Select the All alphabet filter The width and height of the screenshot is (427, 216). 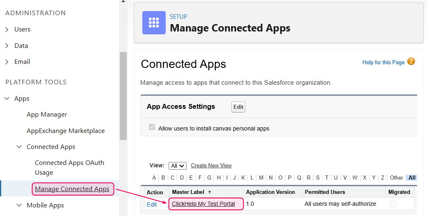tap(412, 178)
